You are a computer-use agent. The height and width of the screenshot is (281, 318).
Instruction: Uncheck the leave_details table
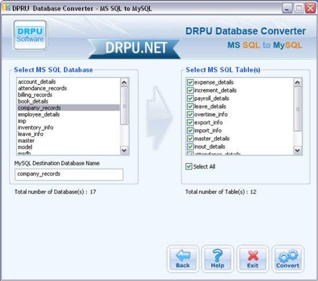coord(190,106)
